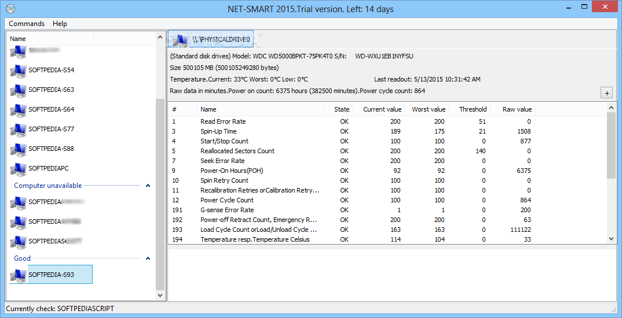Sort by Threshold column header

[x=470, y=109]
